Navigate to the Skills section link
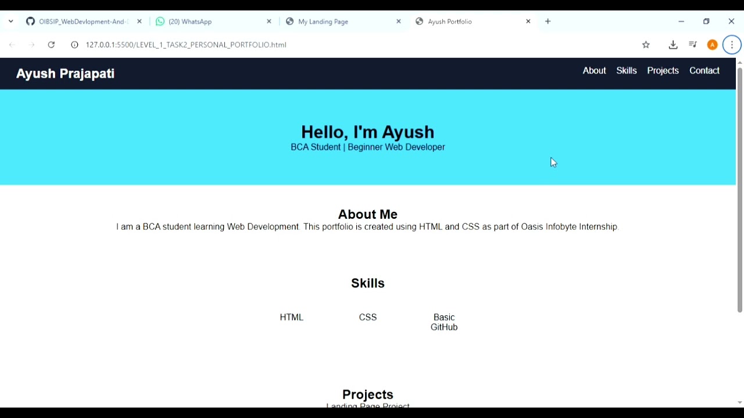Screen dimensions: 744x418 627,71
